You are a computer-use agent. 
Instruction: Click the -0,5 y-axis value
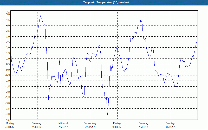click(8, 75)
